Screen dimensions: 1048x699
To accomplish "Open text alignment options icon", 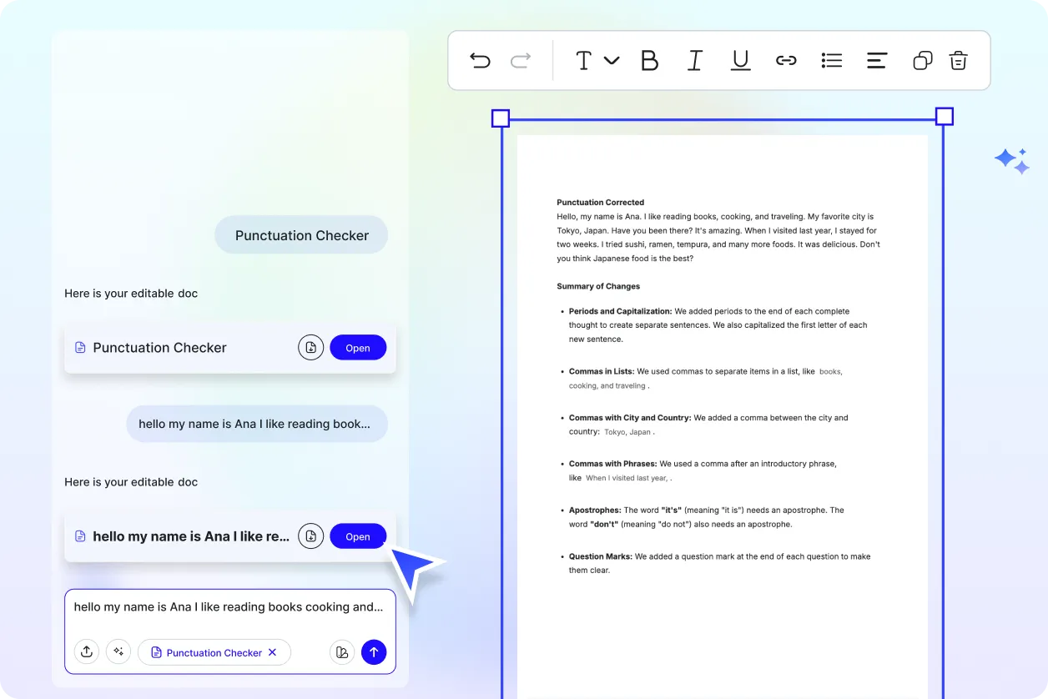I will 876,60.
